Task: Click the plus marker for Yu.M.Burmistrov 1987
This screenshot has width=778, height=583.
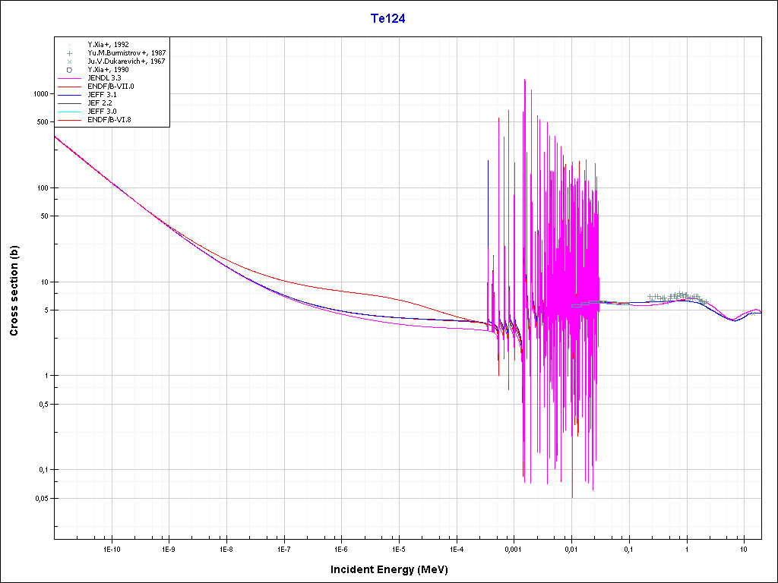Action: pos(69,53)
